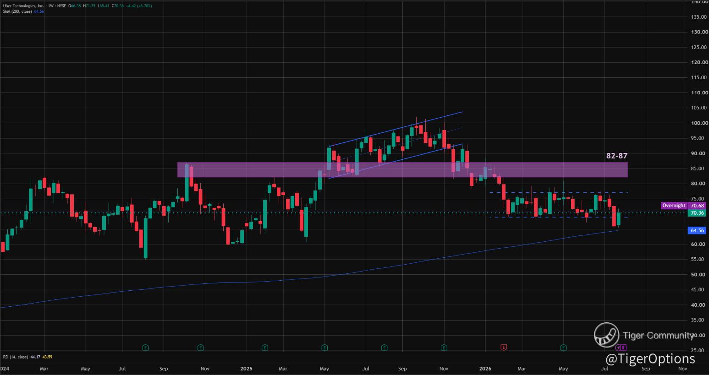
Task: Click the 2026 label on the time axis
Action: [485, 368]
